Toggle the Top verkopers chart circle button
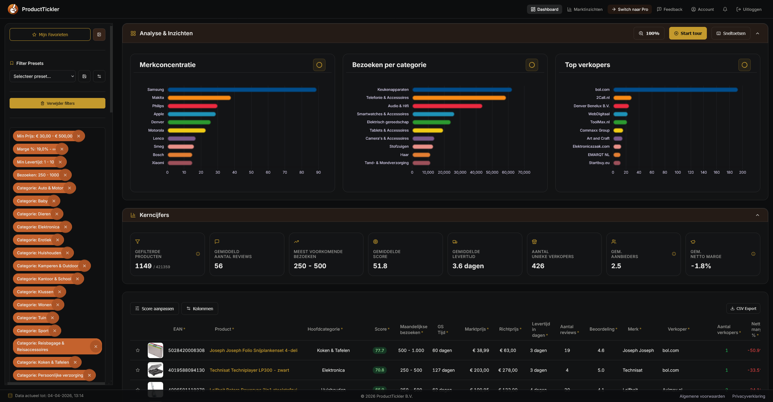This screenshot has width=773, height=402. pyautogui.click(x=745, y=65)
